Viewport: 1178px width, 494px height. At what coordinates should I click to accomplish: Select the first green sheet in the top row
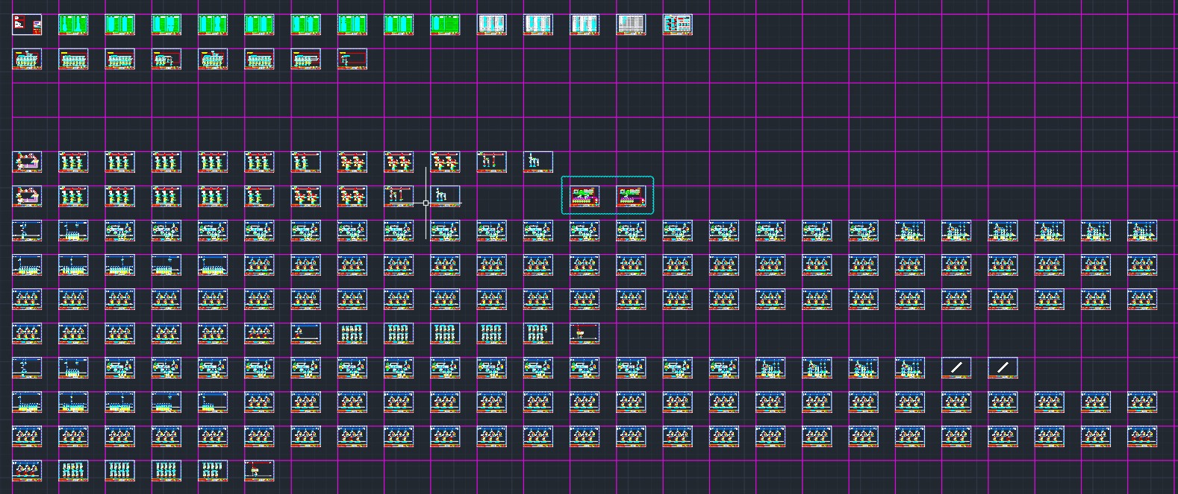(73, 25)
